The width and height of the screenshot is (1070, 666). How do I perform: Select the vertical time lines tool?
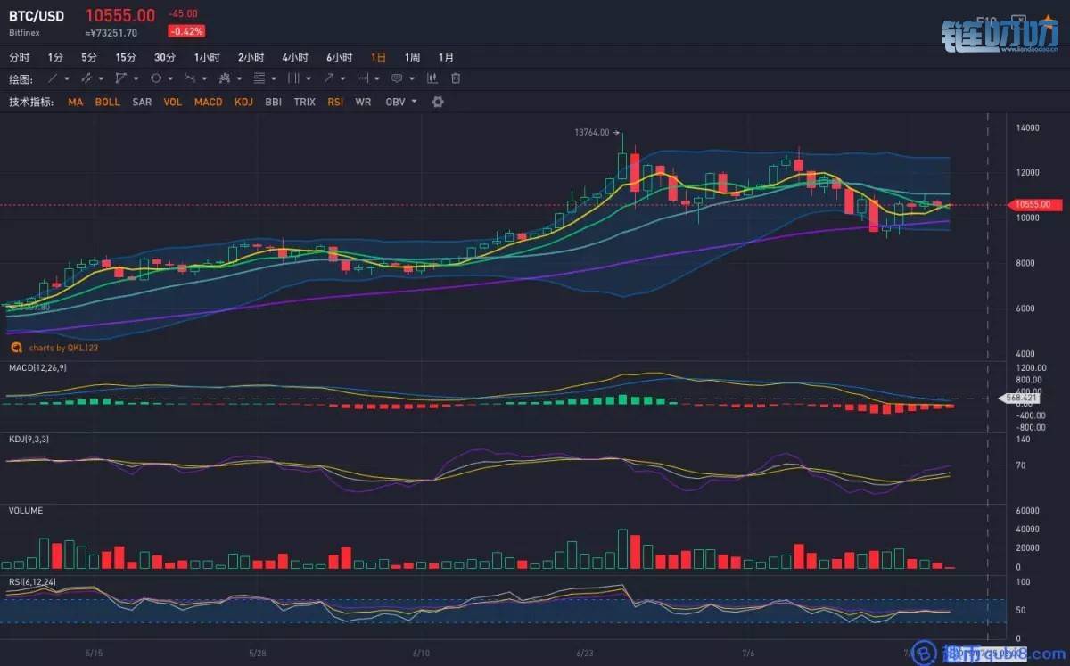pyautogui.click(x=292, y=78)
